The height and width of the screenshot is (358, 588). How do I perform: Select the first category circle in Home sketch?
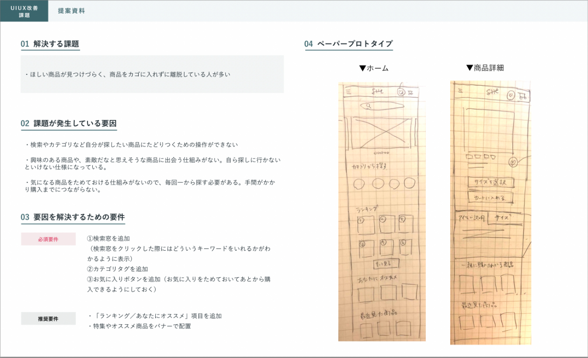click(x=359, y=184)
